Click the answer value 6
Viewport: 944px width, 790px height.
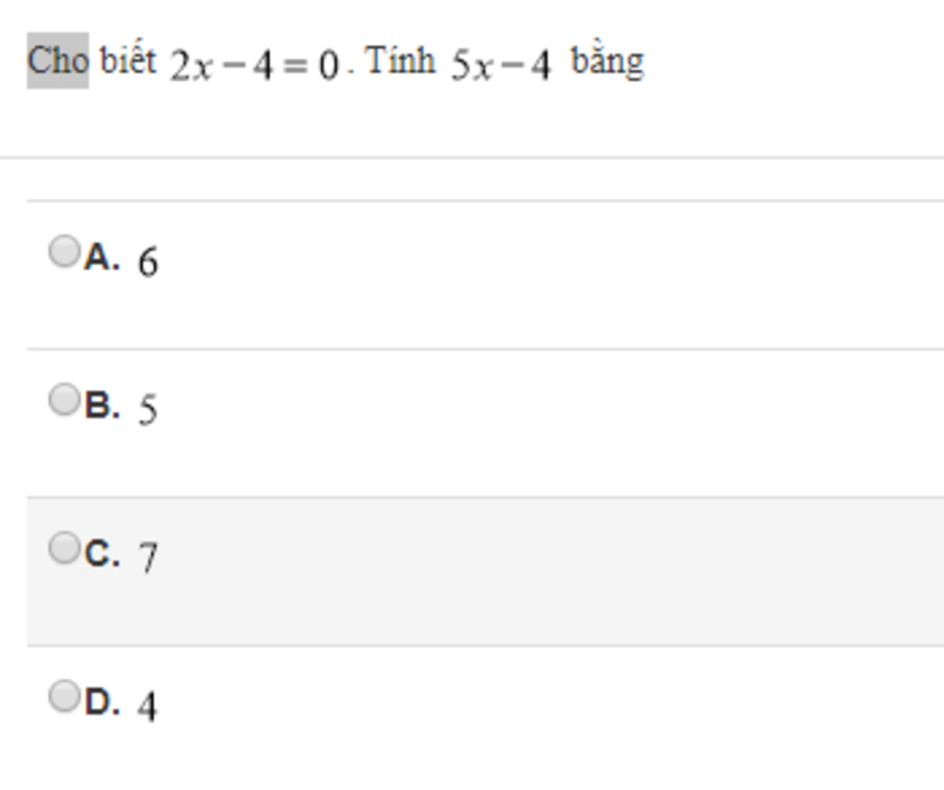click(x=147, y=262)
